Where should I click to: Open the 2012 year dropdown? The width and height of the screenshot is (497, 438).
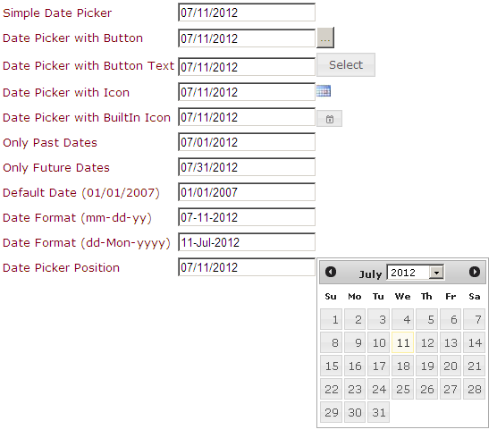tap(416, 273)
